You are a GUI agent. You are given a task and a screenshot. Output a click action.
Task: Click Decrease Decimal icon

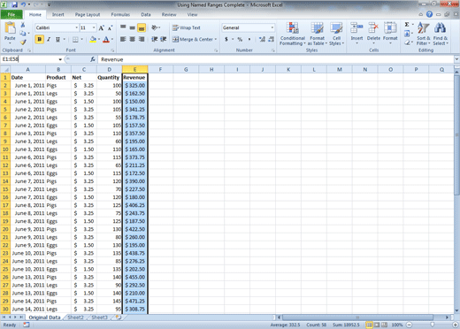(x=272, y=39)
